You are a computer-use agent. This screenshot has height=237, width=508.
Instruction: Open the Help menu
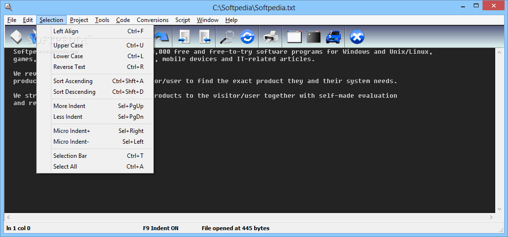click(x=231, y=20)
